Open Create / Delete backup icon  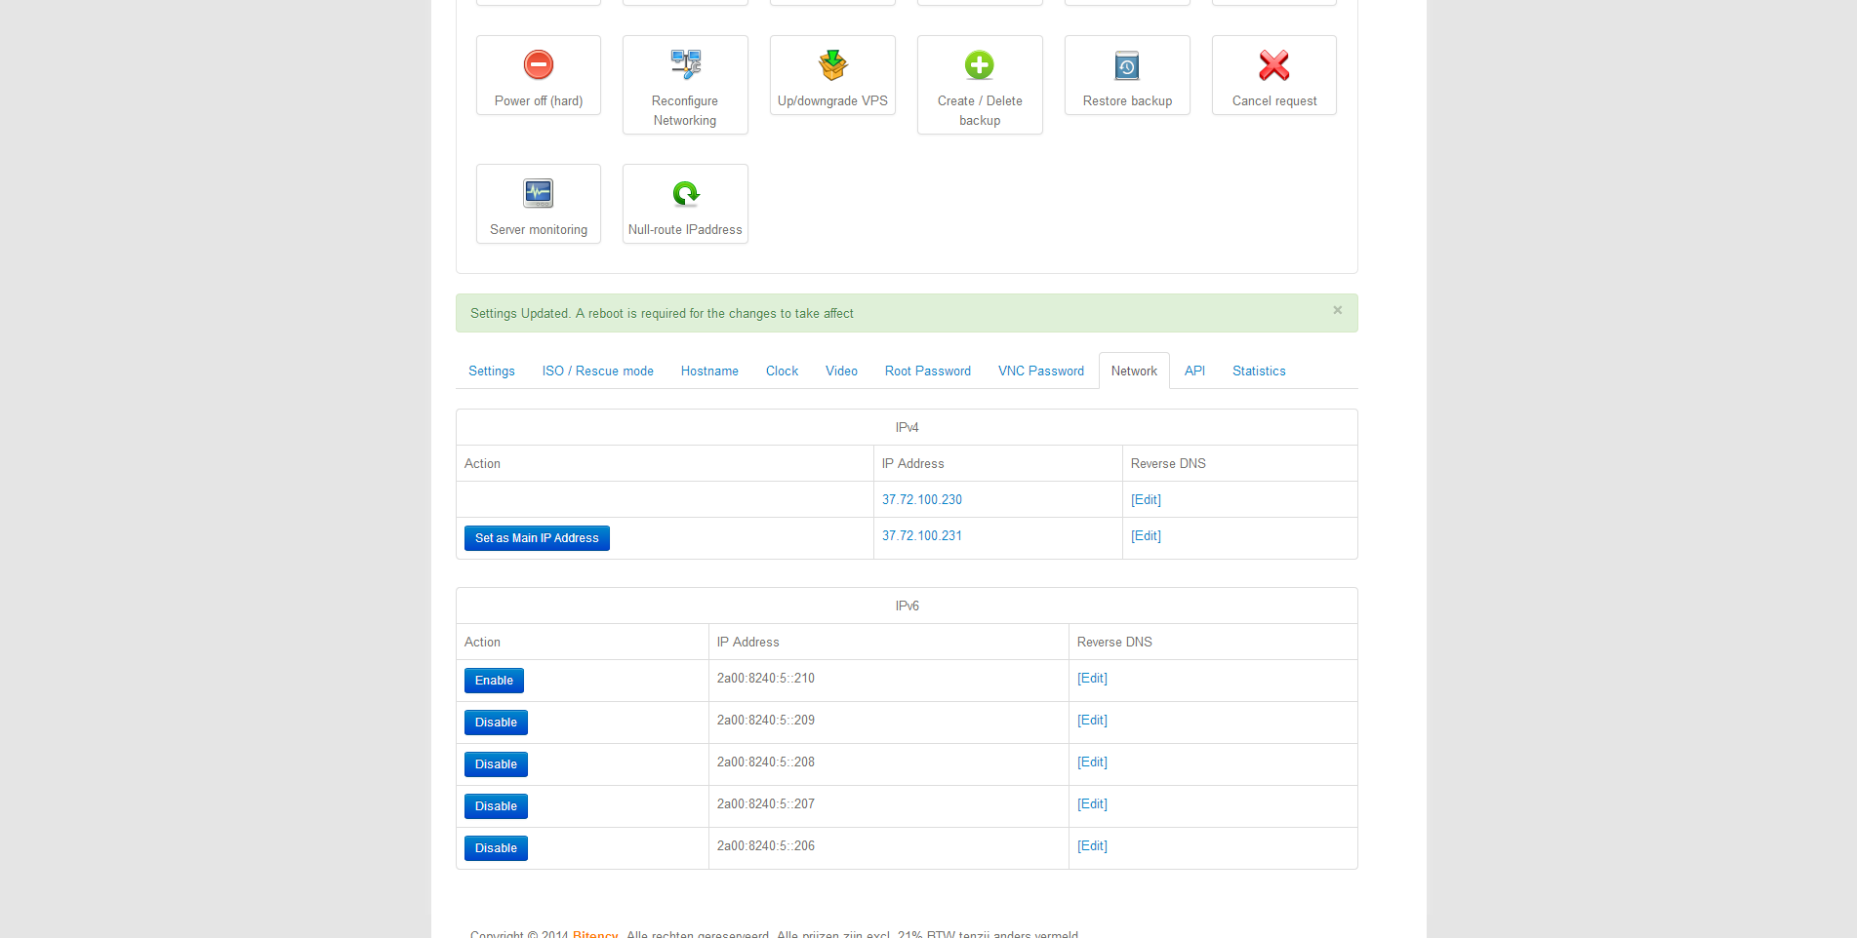(980, 65)
